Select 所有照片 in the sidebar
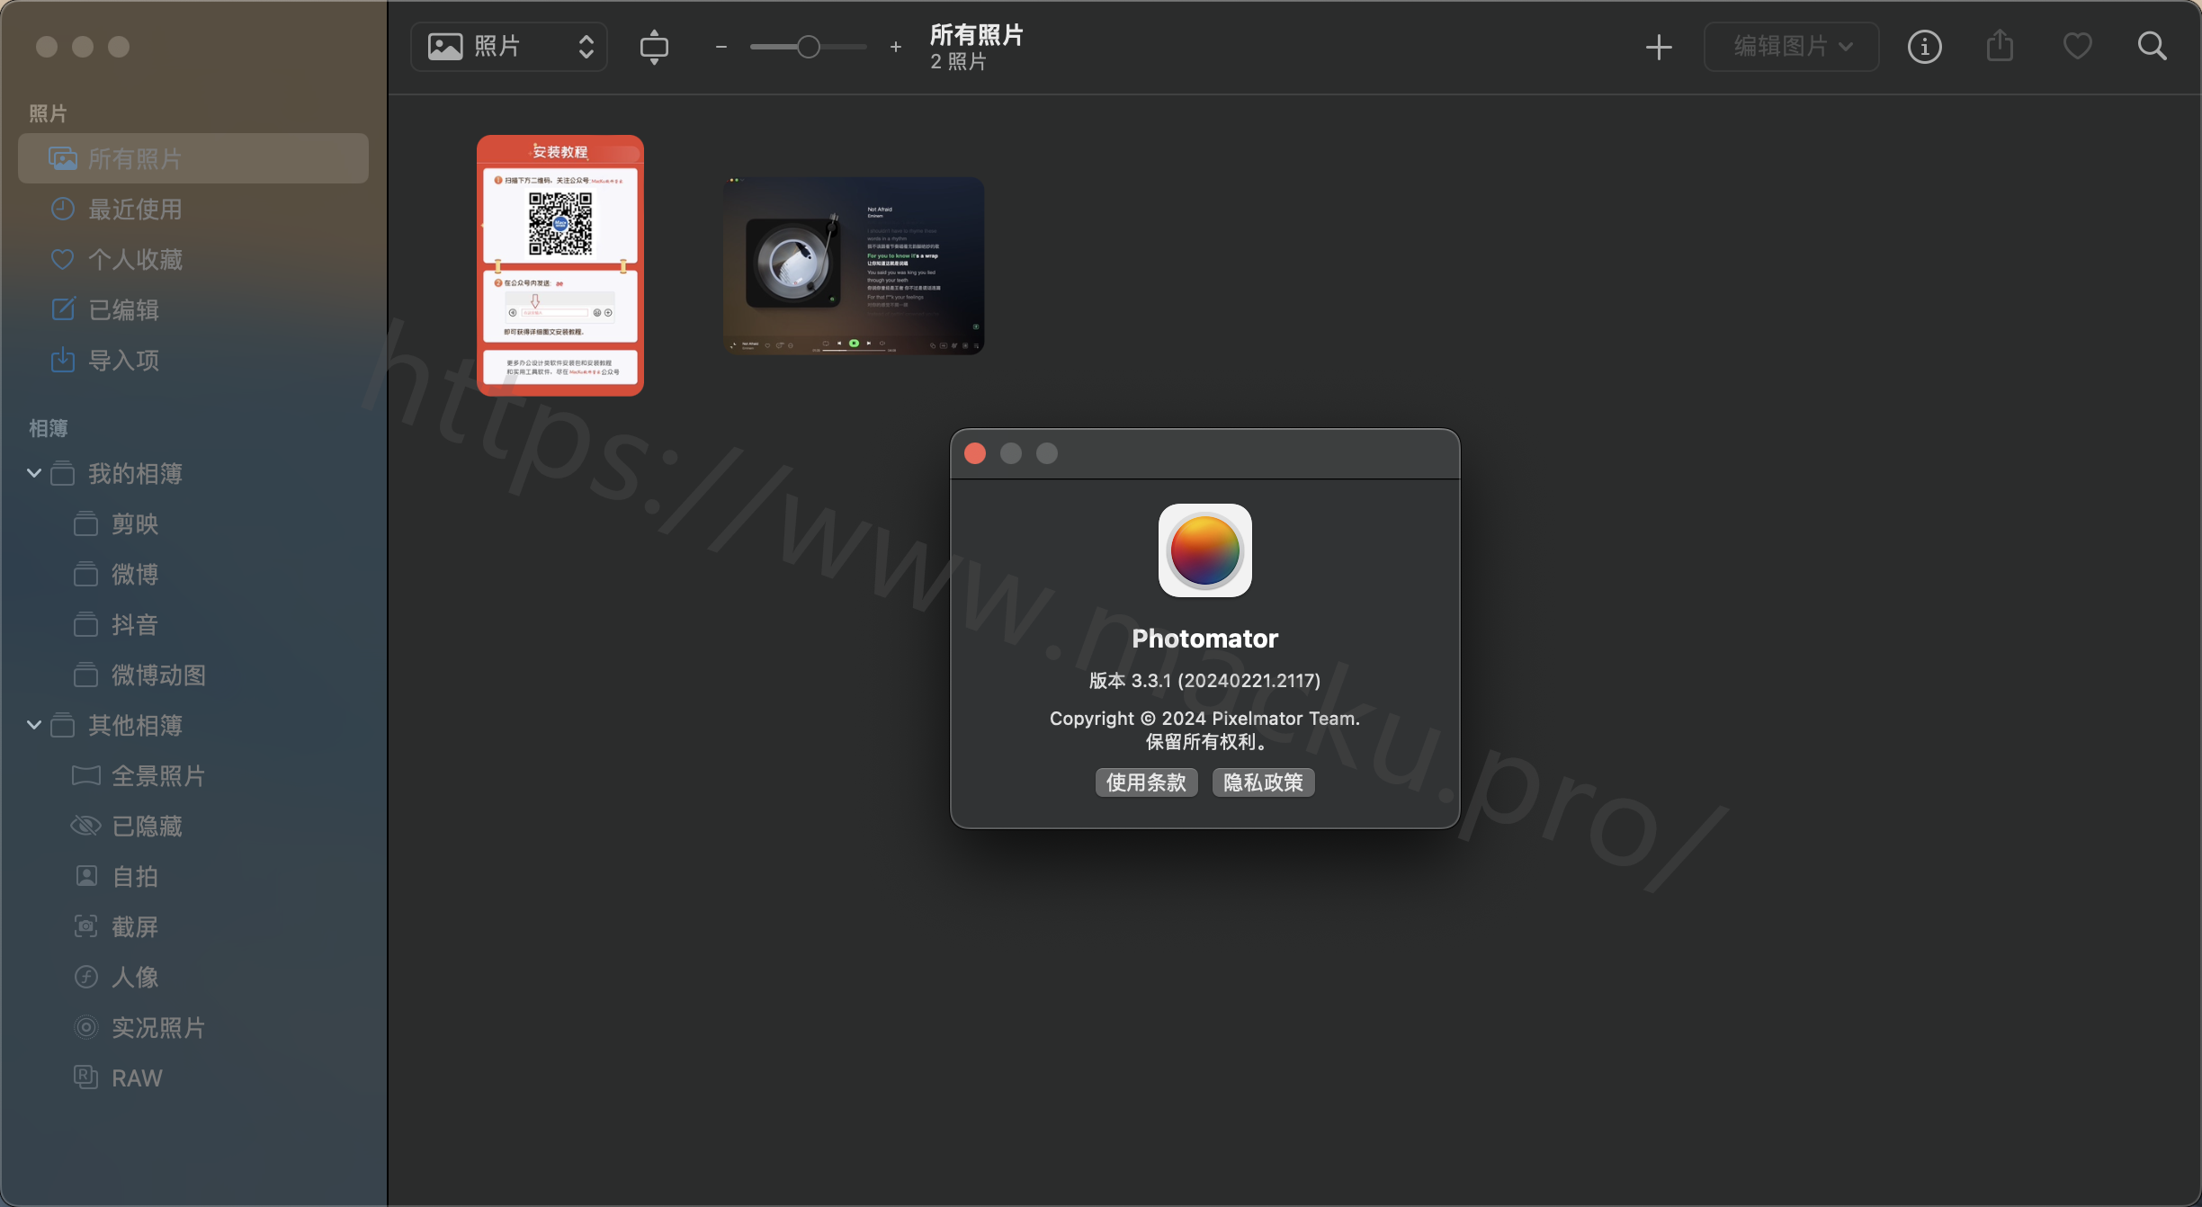Viewport: 2202px width, 1207px height. tap(193, 159)
